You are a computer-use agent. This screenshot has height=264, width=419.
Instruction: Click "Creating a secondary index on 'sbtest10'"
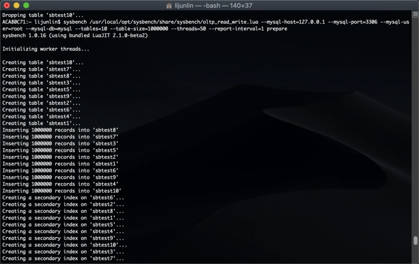(65, 245)
